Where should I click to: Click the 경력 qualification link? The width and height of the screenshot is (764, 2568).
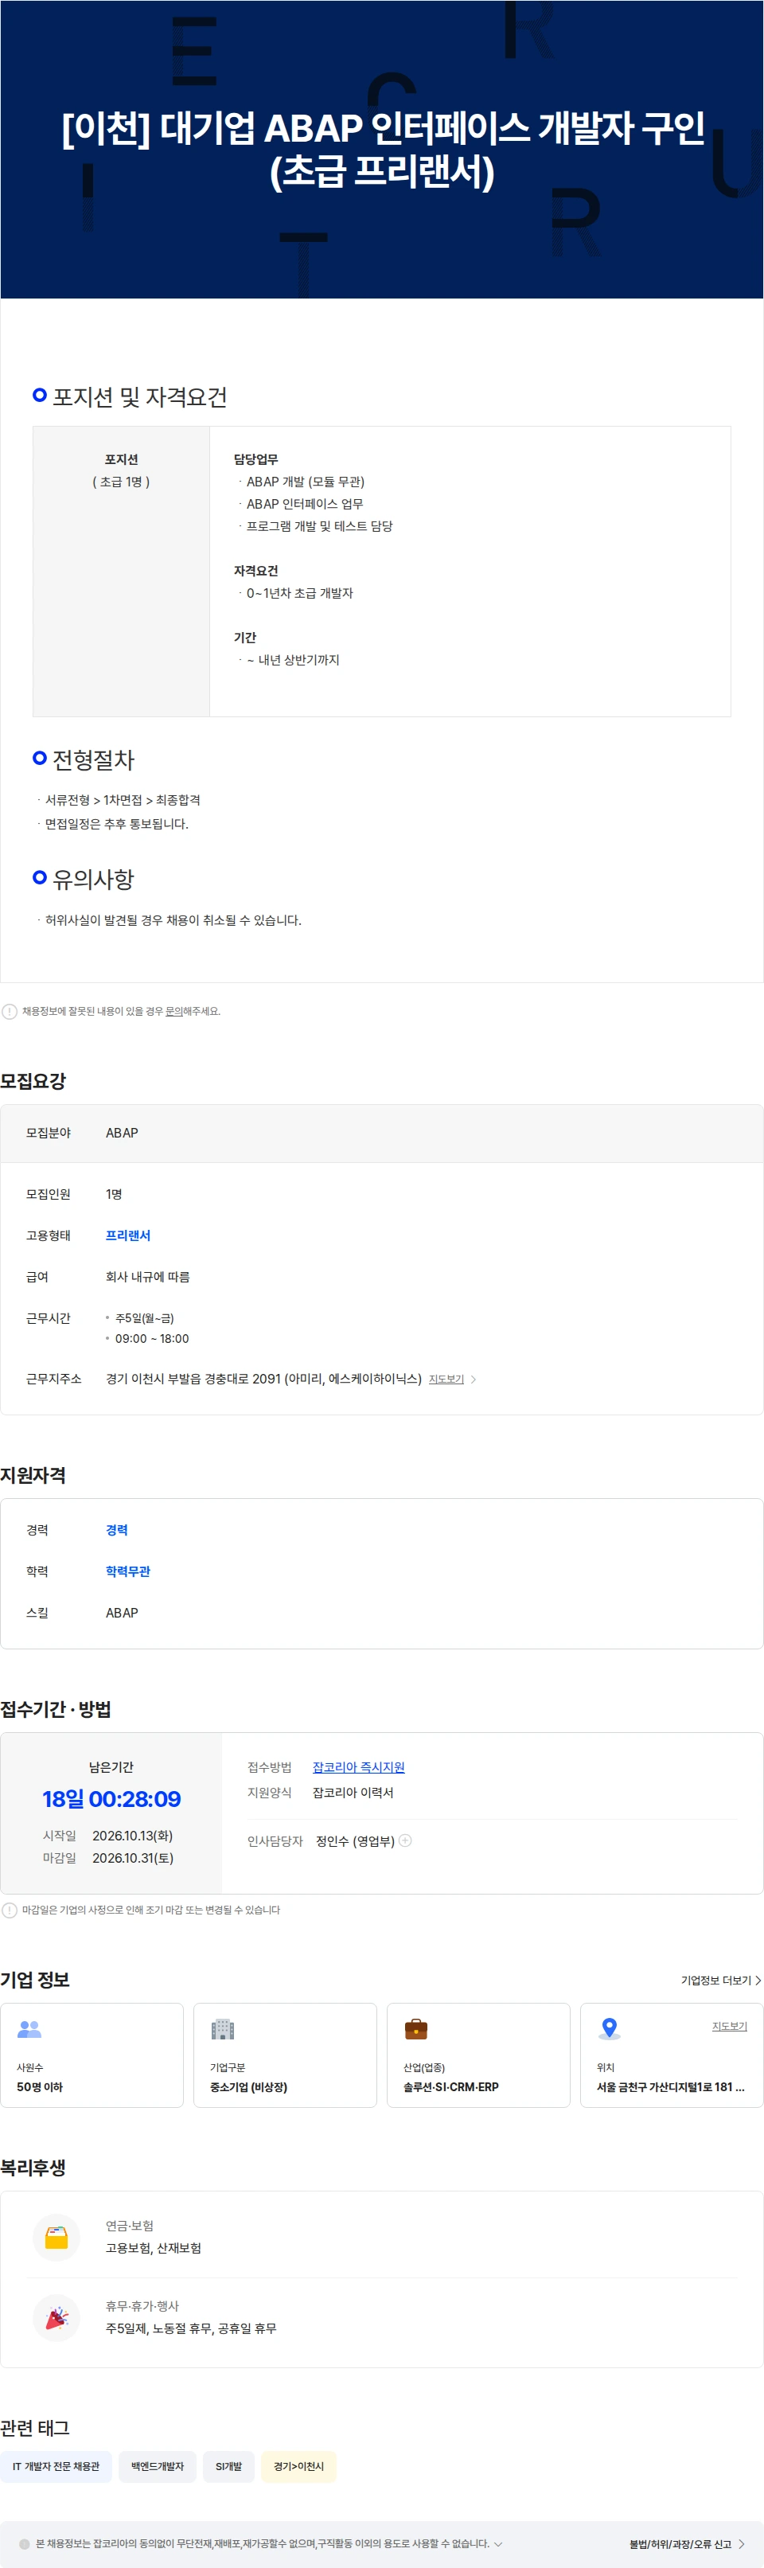[116, 1529]
